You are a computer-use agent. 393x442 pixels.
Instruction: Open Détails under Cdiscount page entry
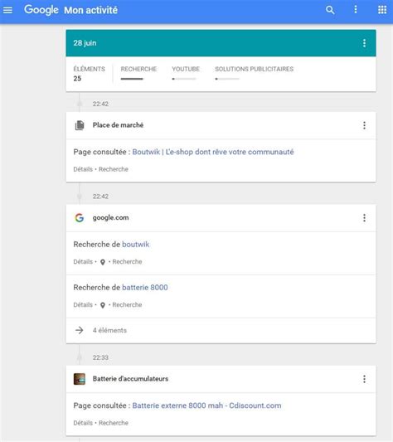pos(83,423)
